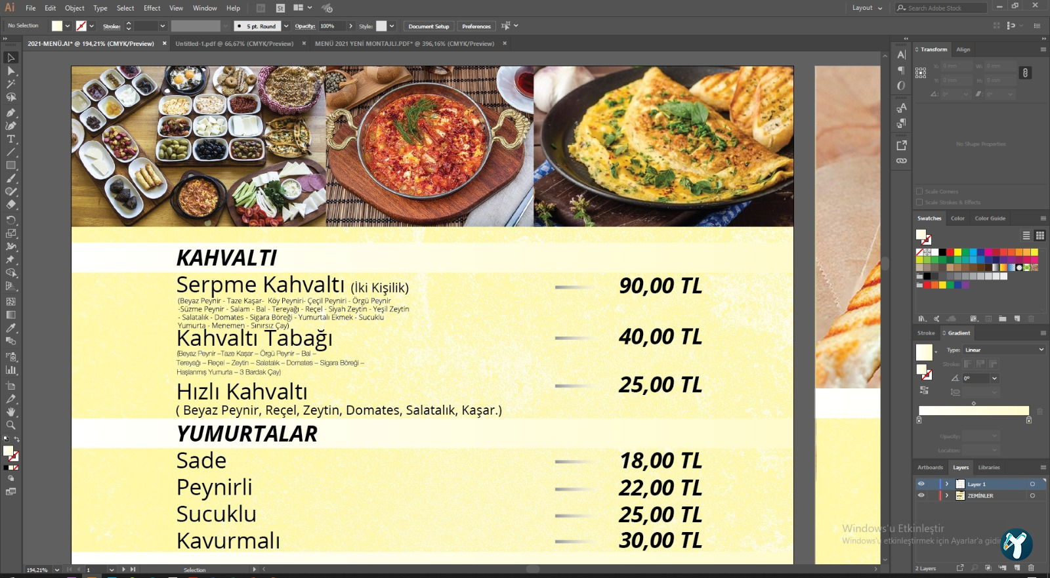This screenshot has width=1050, height=578.
Task: Select the Direct Selection tool
Action: tap(10, 71)
